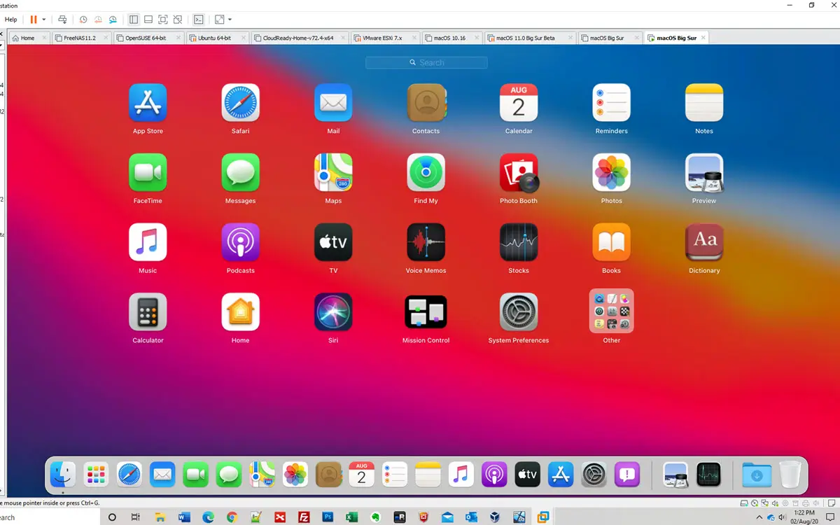Screen dimensions: 840x525
Task: Toggle Unity mode toolbar icon
Action: (178, 20)
